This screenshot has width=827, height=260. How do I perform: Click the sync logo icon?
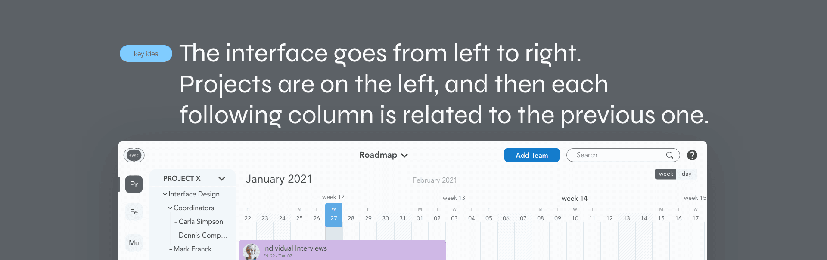(x=134, y=155)
